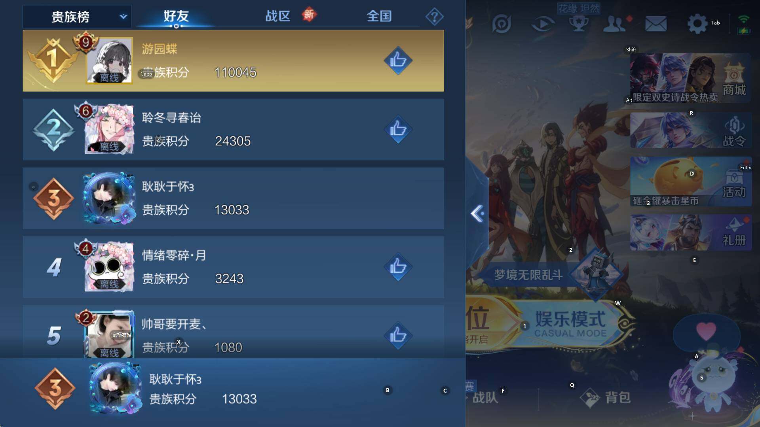Screen dimensions: 760x427
Task: Open the mail envelope icon
Action: pos(656,24)
